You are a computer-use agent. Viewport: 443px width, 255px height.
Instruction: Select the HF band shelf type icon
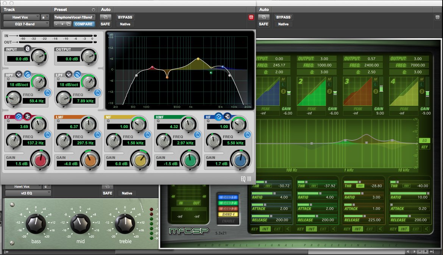click(227, 117)
